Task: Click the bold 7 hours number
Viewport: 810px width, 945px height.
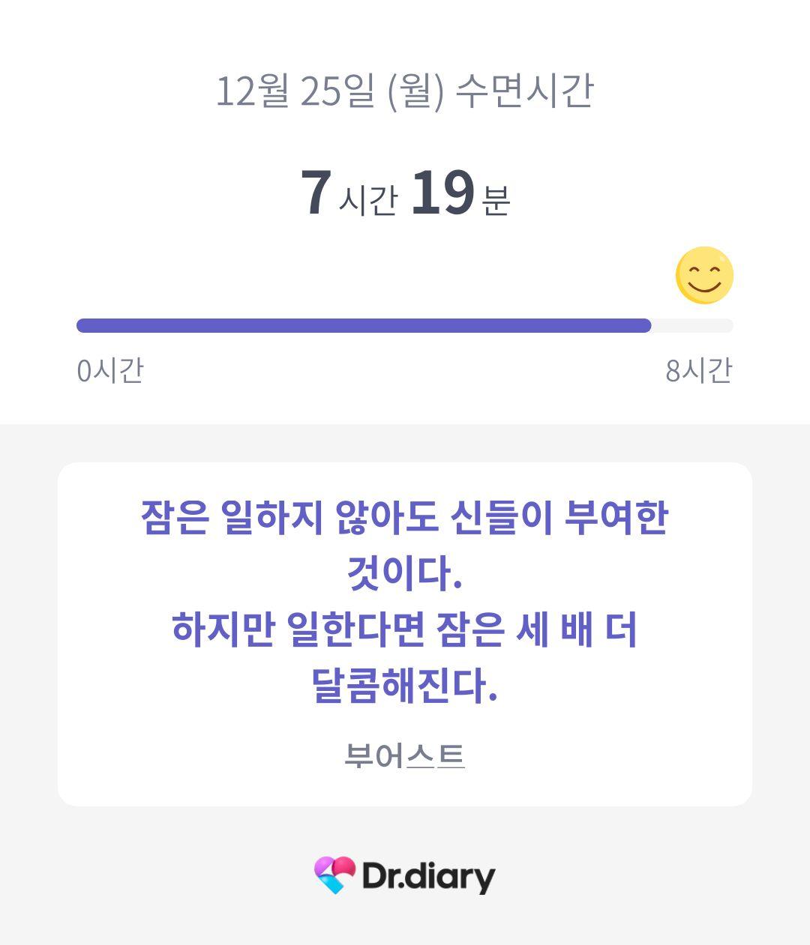Action: (316, 193)
